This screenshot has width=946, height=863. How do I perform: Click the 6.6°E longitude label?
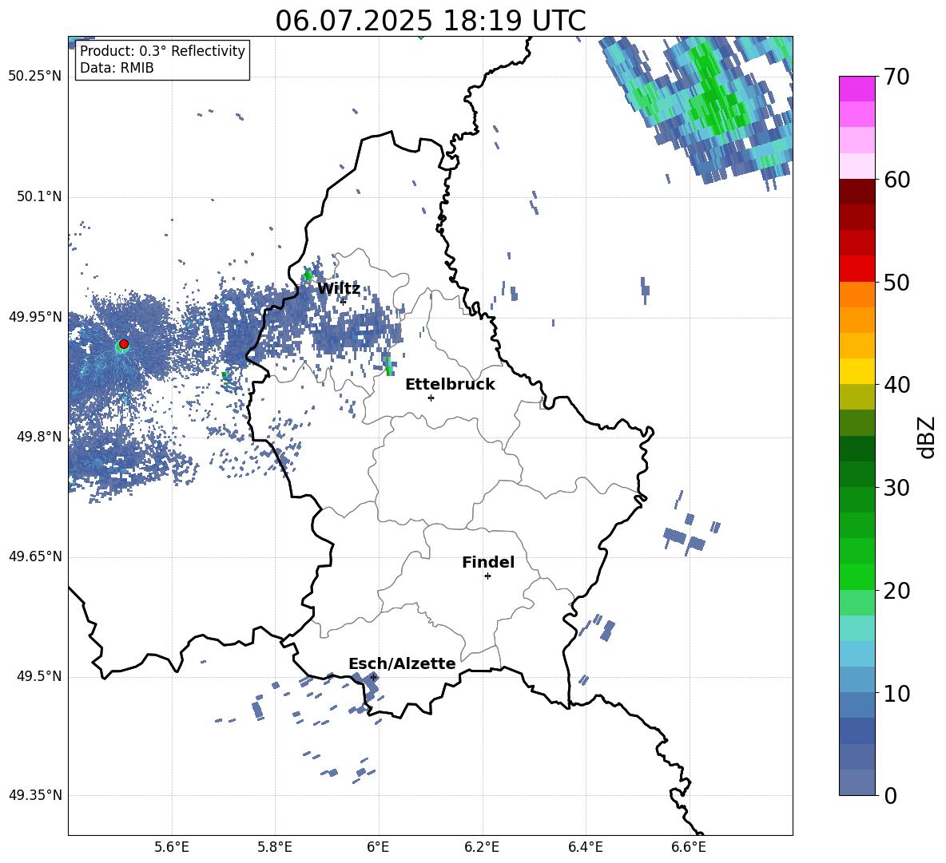pos(689,848)
